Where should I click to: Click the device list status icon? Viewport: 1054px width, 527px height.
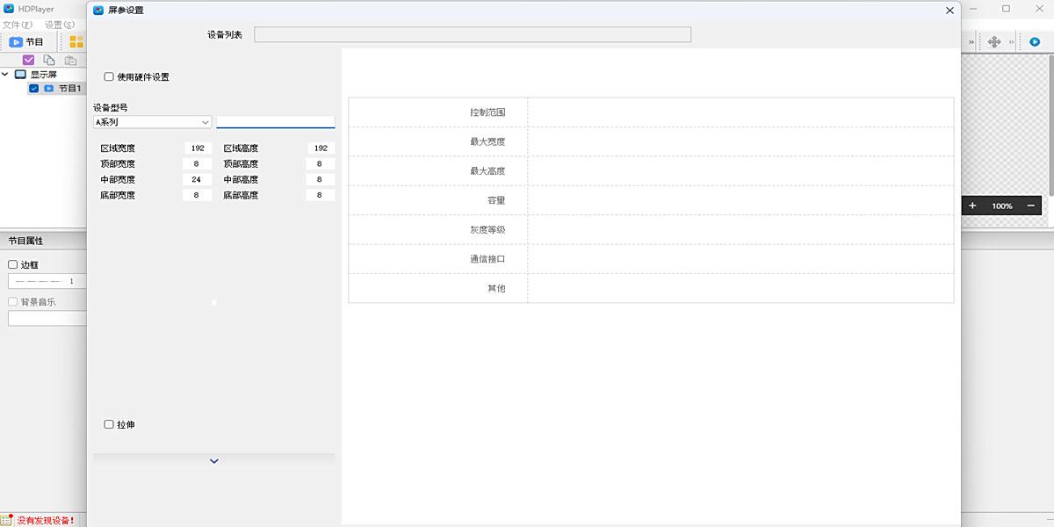[7, 519]
